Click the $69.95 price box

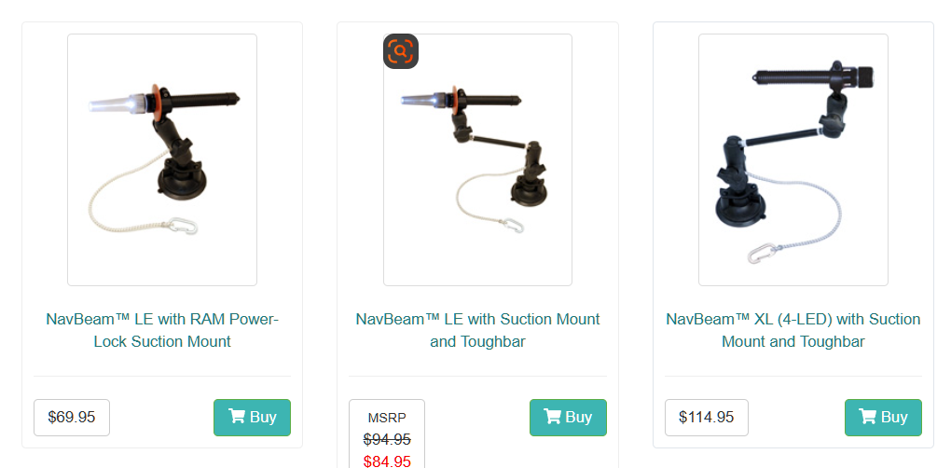tap(72, 417)
